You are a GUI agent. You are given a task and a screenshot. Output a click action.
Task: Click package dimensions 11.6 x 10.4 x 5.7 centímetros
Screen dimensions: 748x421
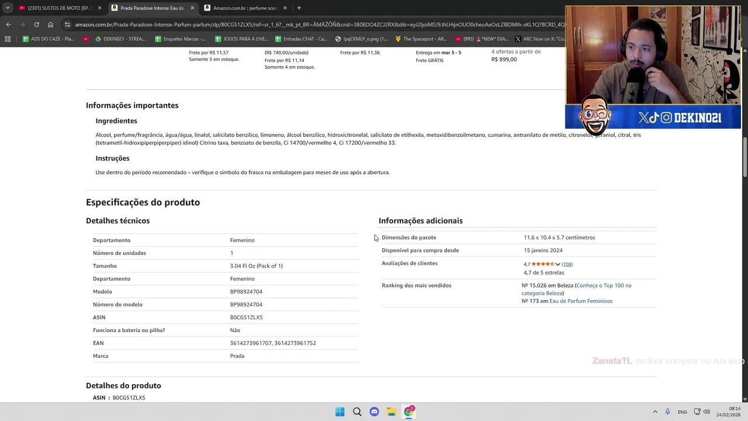coord(559,237)
